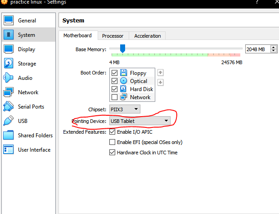Select the System chip icon
Viewport: 279px width, 214px height.
click(x=9, y=35)
